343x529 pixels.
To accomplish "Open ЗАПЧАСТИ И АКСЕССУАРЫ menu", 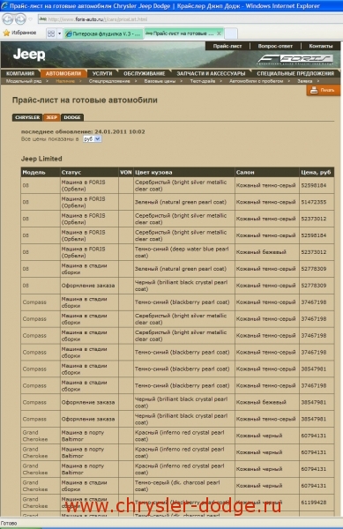I will pos(211,73).
